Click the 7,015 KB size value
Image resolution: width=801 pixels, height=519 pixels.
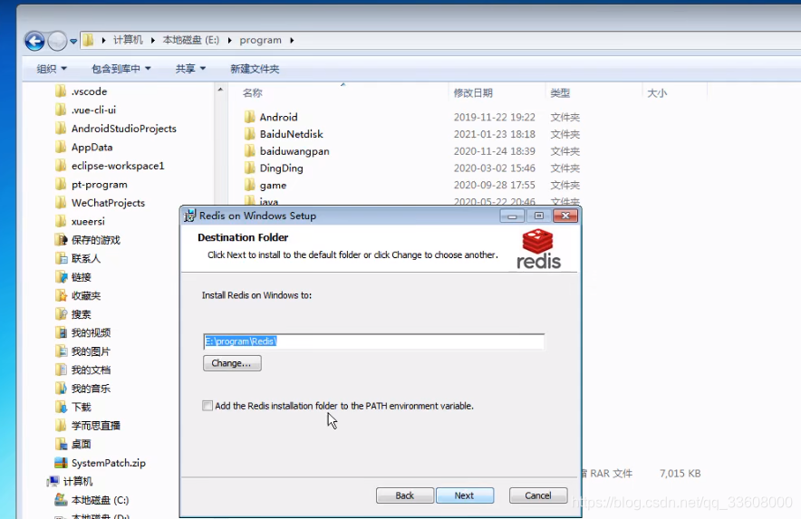tap(680, 474)
